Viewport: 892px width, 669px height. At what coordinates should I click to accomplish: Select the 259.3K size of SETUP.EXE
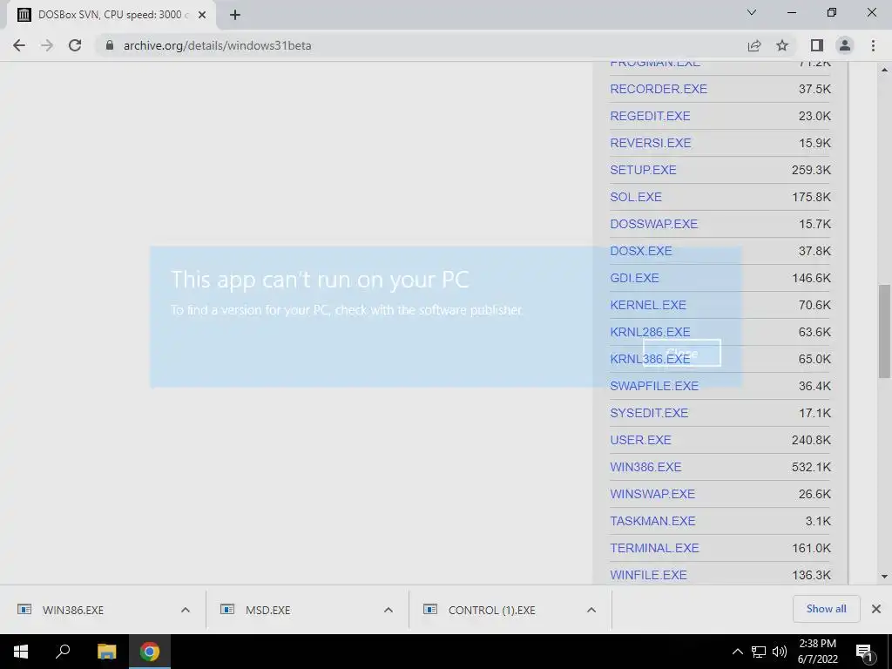pos(811,170)
